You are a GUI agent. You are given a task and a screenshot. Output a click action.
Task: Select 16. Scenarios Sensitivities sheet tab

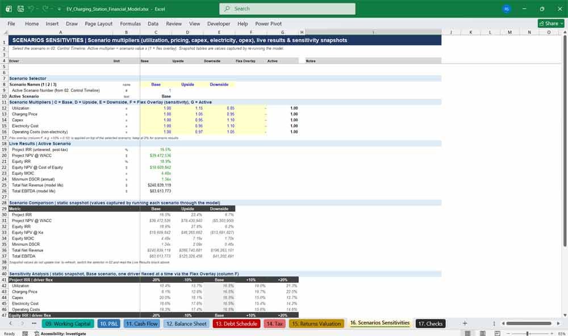(x=379, y=323)
